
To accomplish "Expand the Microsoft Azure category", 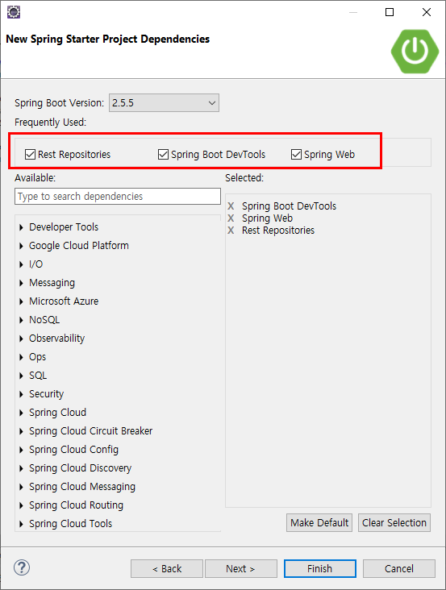I will tap(21, 301).
